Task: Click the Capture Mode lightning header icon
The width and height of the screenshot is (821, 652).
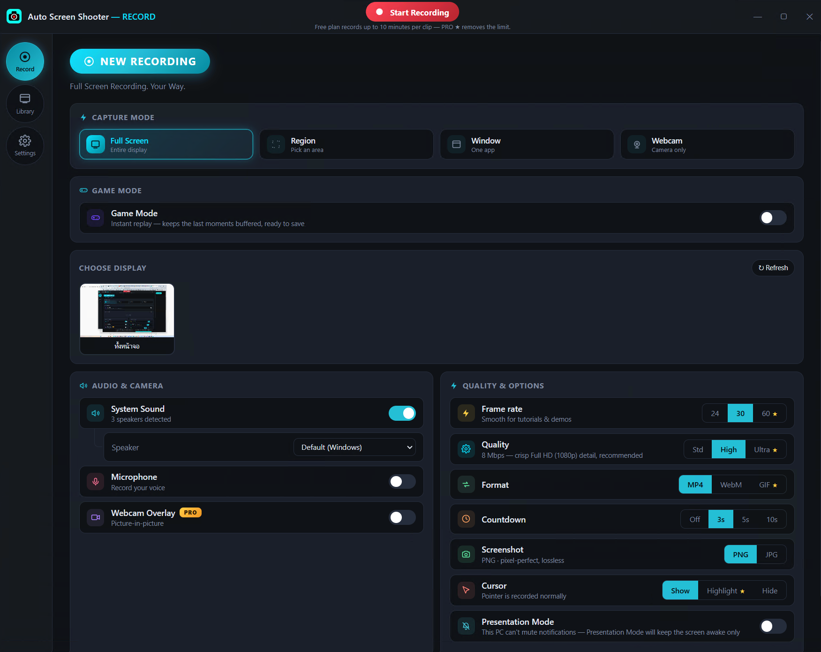Action: (83, 117)
